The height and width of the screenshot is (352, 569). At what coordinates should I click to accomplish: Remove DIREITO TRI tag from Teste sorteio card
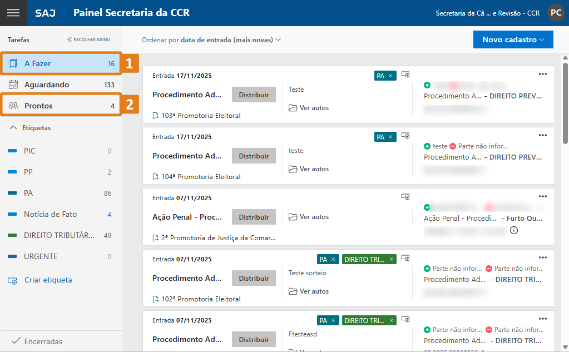(392, 259)
